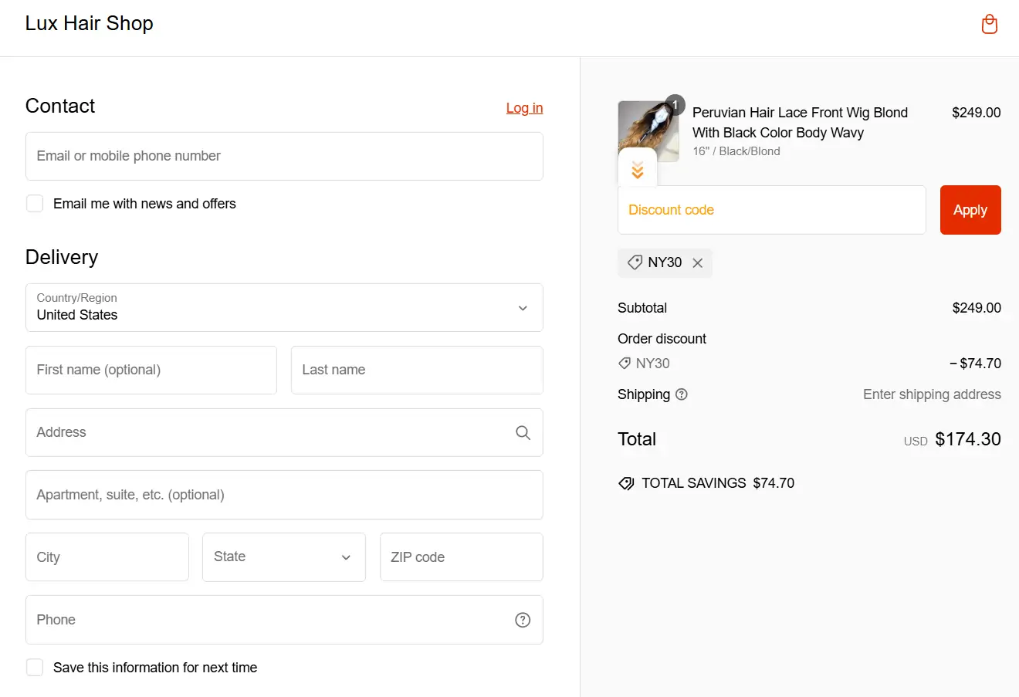Open the Country/Region dropdown
1019x697 pixels.
[x=284, y=308]
